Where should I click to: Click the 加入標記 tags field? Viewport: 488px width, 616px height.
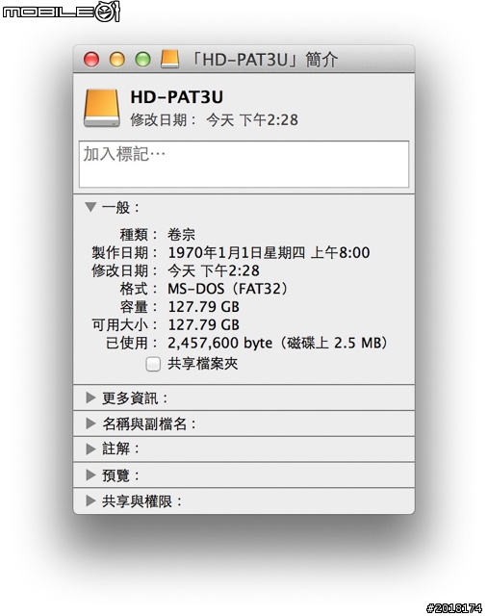[x=244, y=165]
